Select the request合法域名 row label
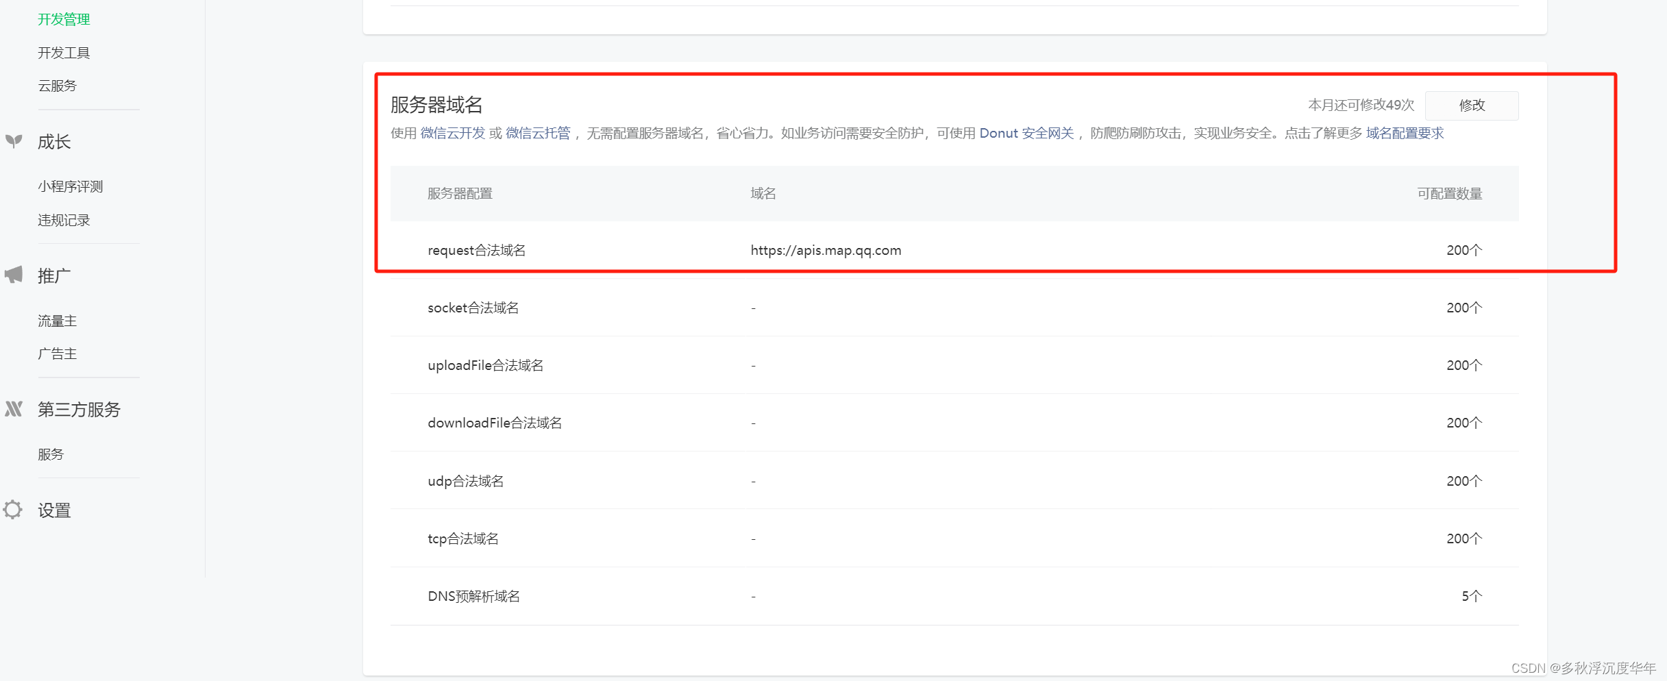1667x681 pixels. [476, 250]
